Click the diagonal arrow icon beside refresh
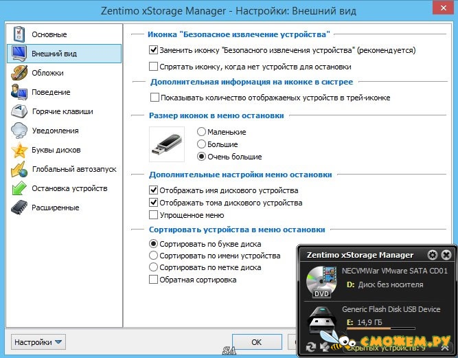Image resolution: width=458 pixels, height=358 pixels. point(325,347)
